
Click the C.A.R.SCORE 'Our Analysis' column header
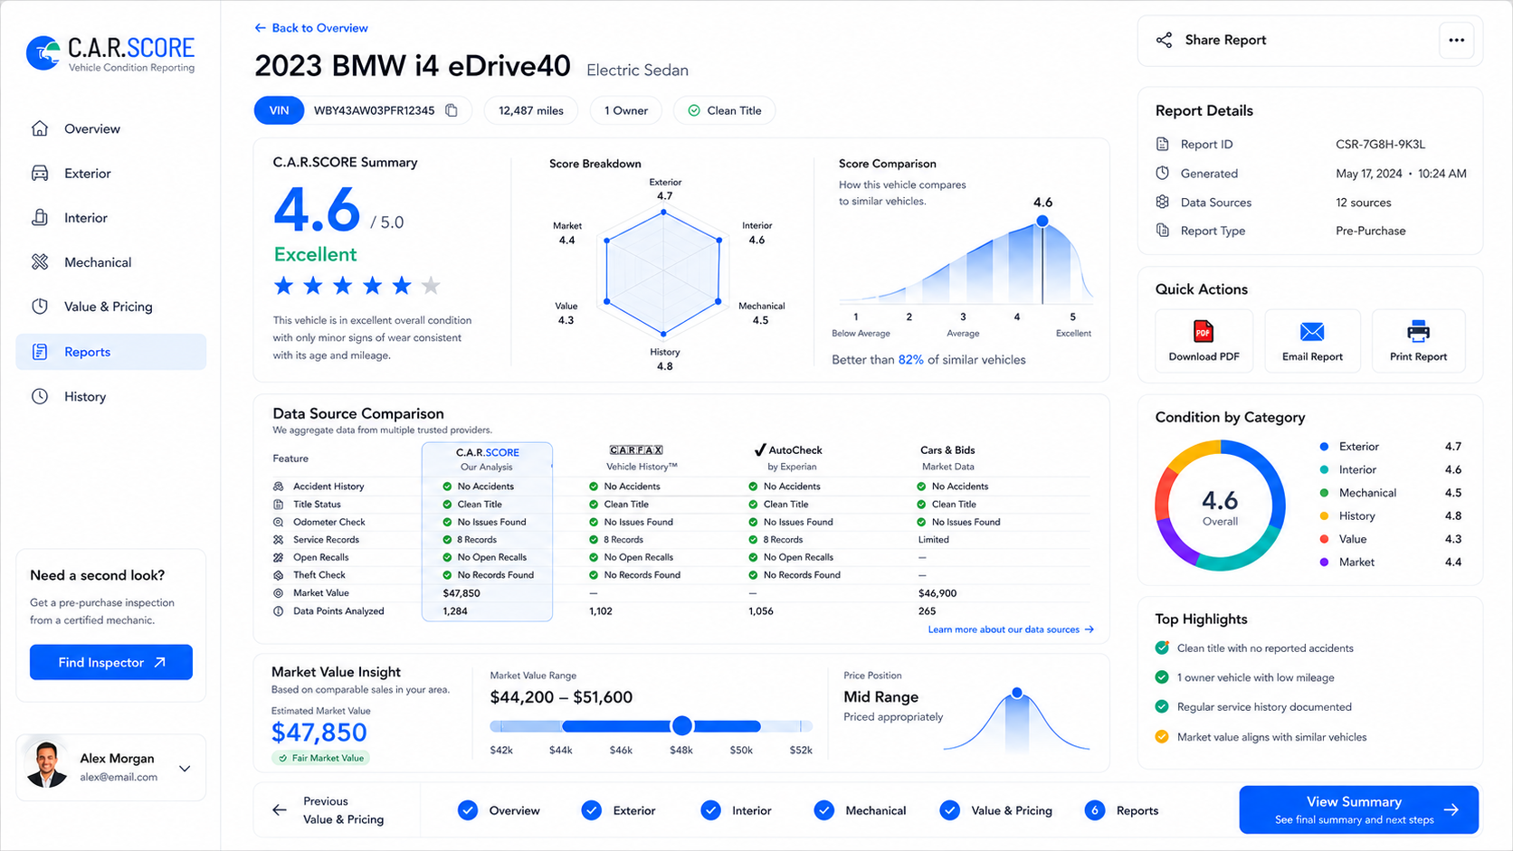click(487, 459)
